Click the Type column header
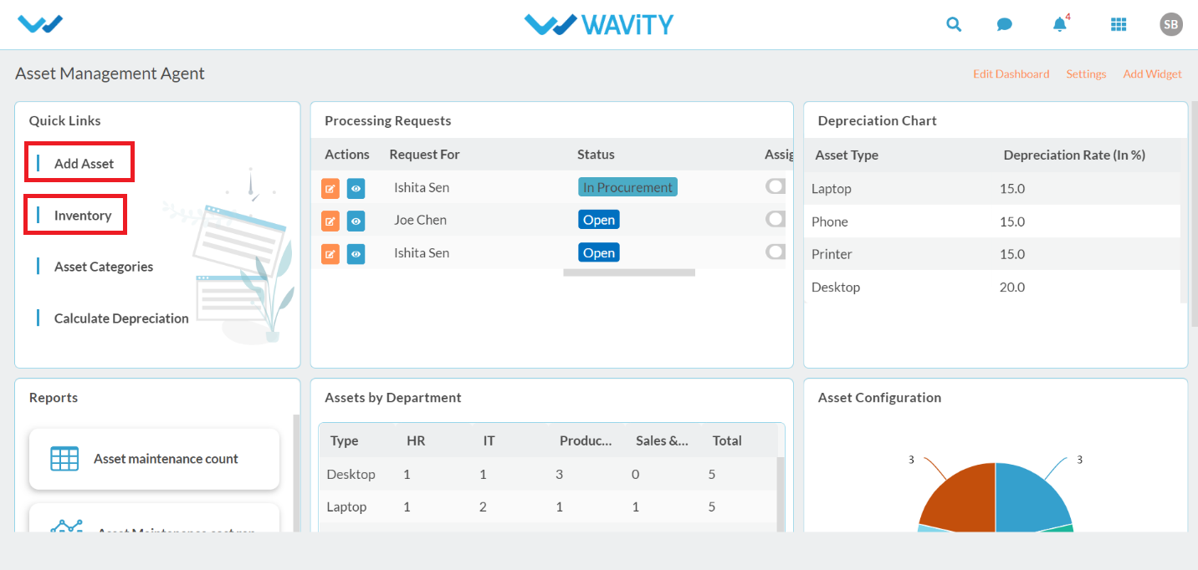 345,440
